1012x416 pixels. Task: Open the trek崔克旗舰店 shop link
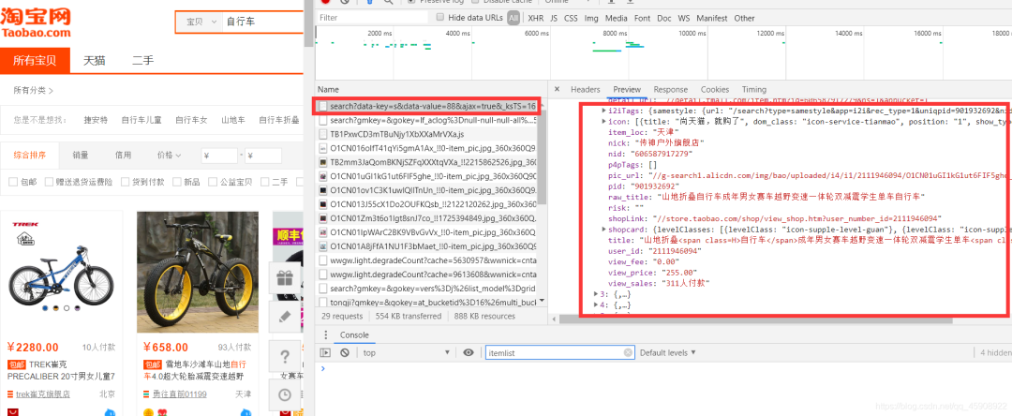click(42, 394)
